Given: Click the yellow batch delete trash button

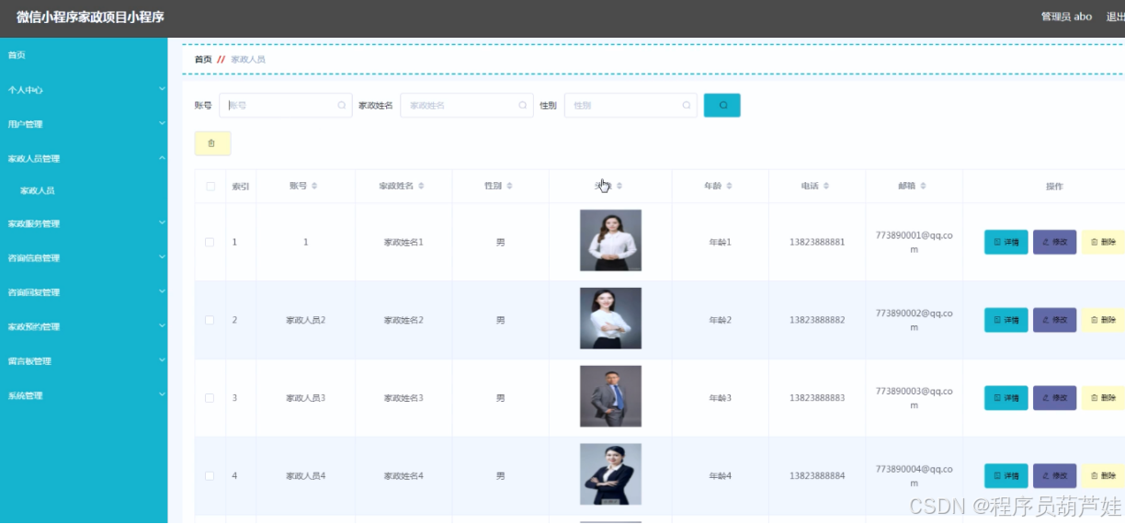Looking at the screenshot, I should click(x=212, y=143).
